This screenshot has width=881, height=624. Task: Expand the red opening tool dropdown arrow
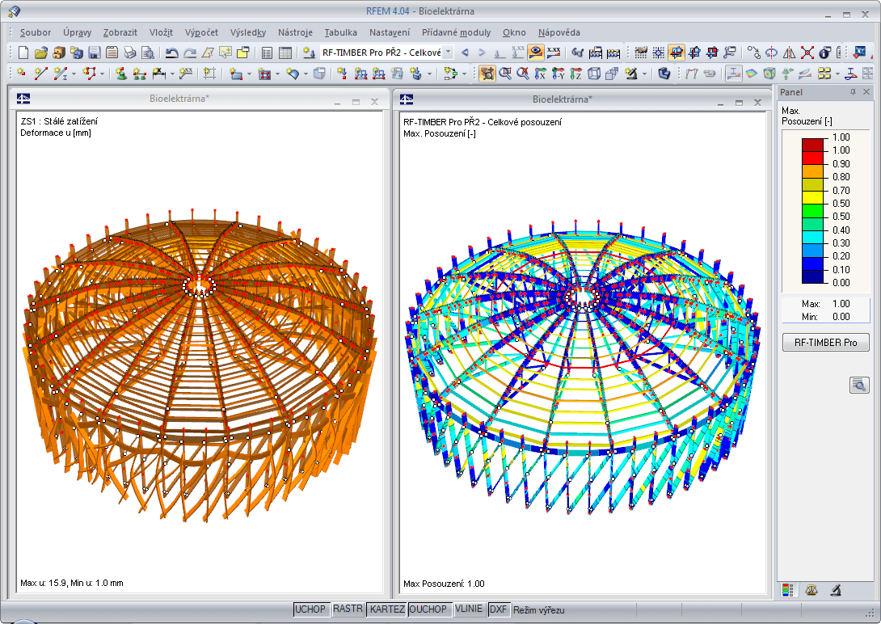click(x=277, y=74)
